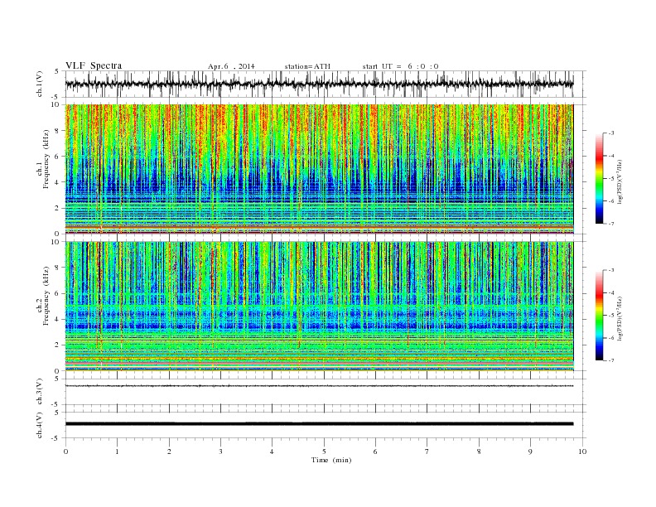Click the time axis tick label "2"
This screenshot has height=507, width=656.
tap(169, 451)
